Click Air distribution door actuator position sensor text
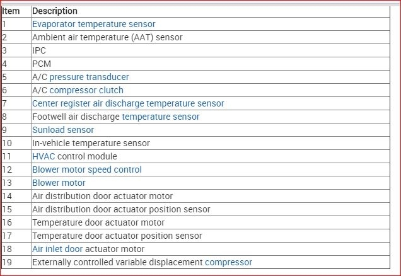Viewport: 401px width, 276px height. [x=121, y=209]
